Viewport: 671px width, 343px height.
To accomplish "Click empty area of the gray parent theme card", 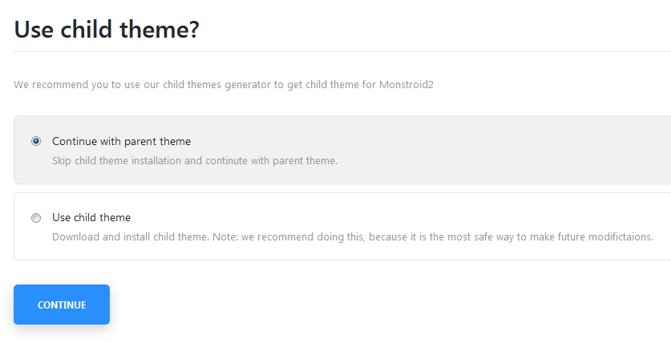I will tap(492, 150).
